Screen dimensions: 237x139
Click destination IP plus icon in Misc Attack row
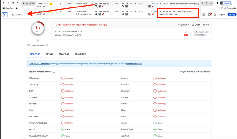click(x=126, y=6)
